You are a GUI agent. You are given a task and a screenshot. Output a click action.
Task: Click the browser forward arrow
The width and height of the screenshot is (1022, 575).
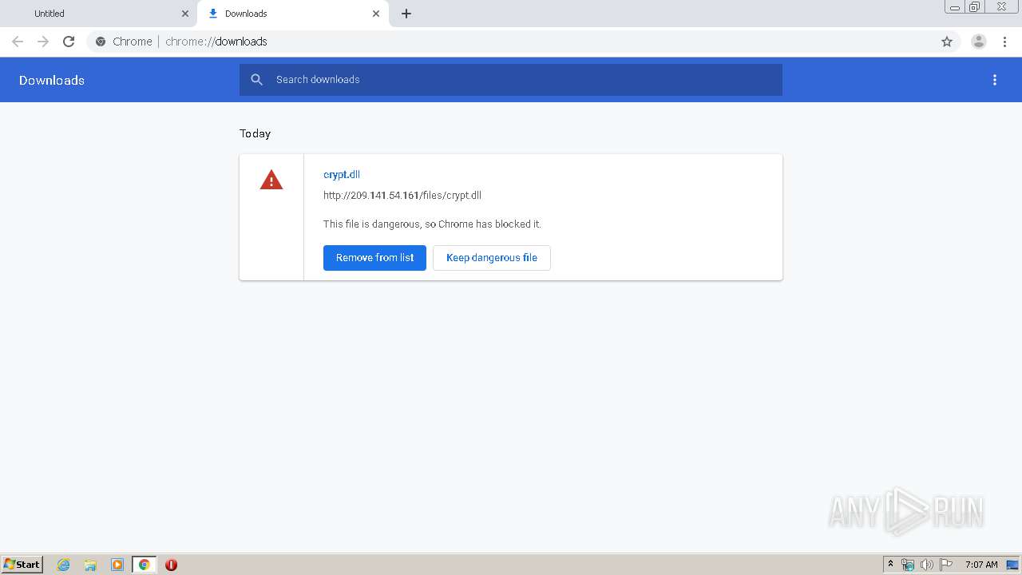[x=43, y=42]
